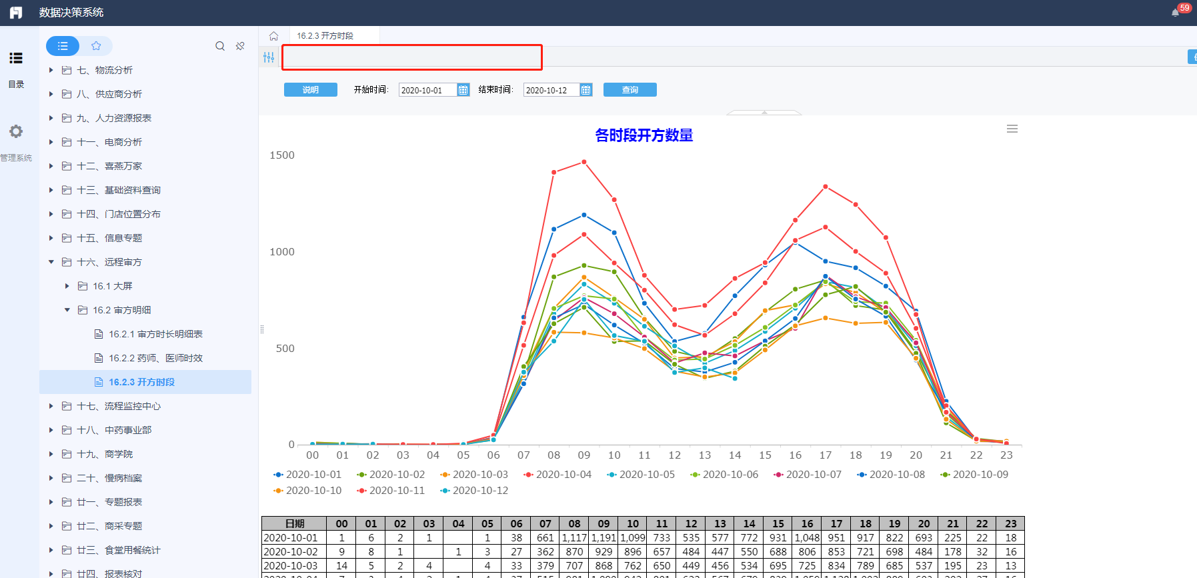Open the start date calendar picker
Image resolution: width=1197 pixels, height=578 pixels.
(x=463, y=90)
